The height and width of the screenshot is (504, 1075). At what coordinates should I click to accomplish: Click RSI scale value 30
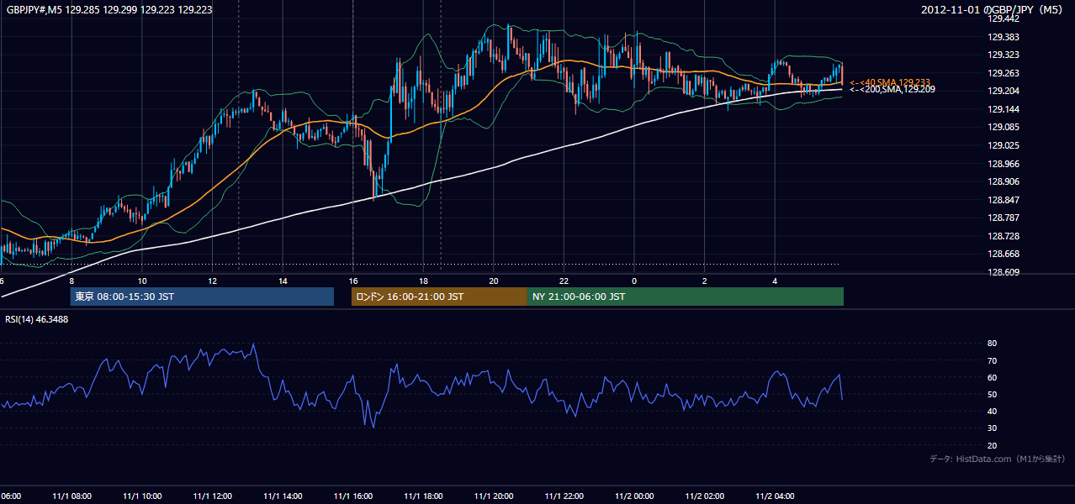pos(992,428)
